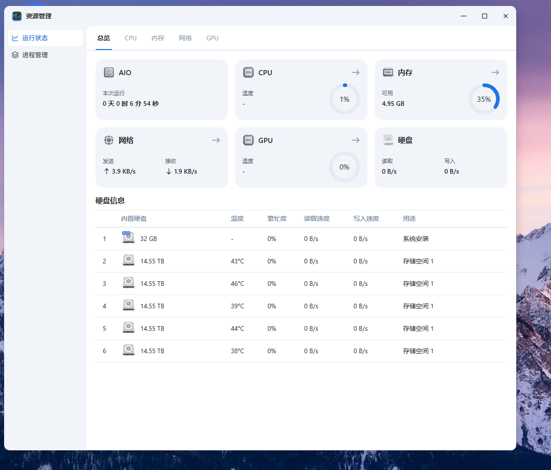Click the 运行状态 sidebar chart icon
This screenshot has height=470, width=551.
(x=15, y=38)
